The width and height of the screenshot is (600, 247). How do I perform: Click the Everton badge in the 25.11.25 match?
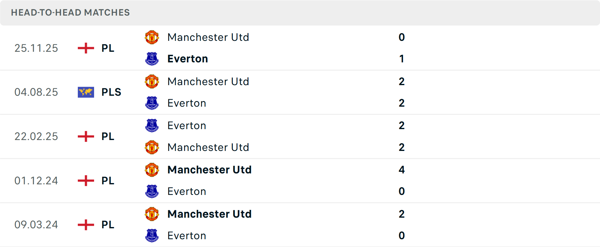[152, 58]
